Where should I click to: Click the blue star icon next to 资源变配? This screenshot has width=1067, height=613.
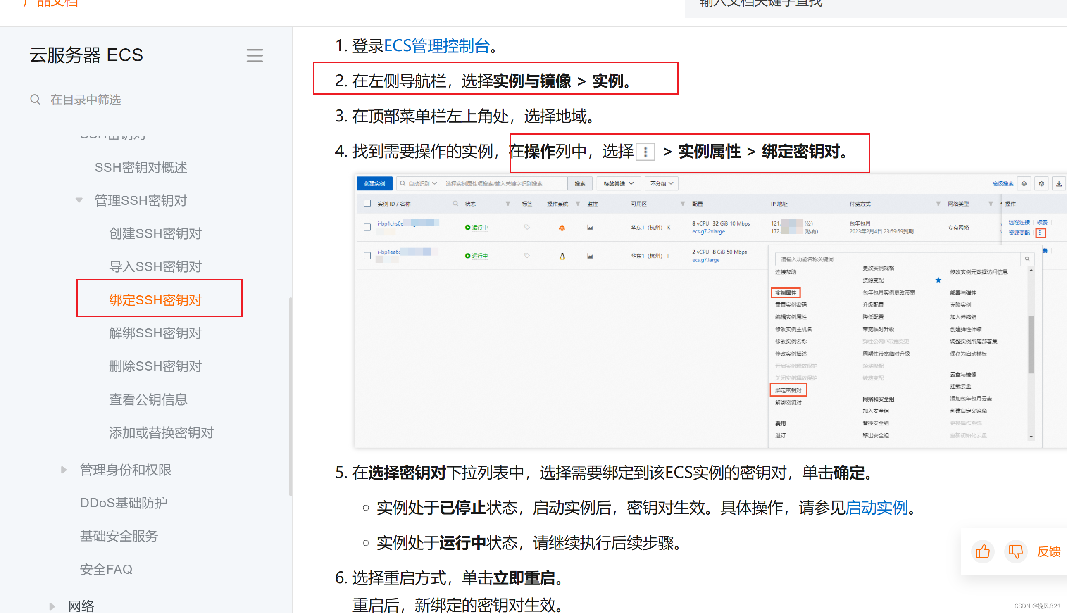938,280
